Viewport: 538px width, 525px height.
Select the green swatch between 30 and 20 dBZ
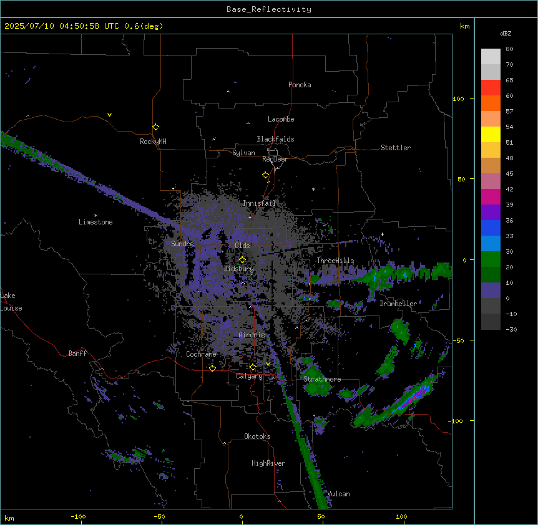(491, 259)
